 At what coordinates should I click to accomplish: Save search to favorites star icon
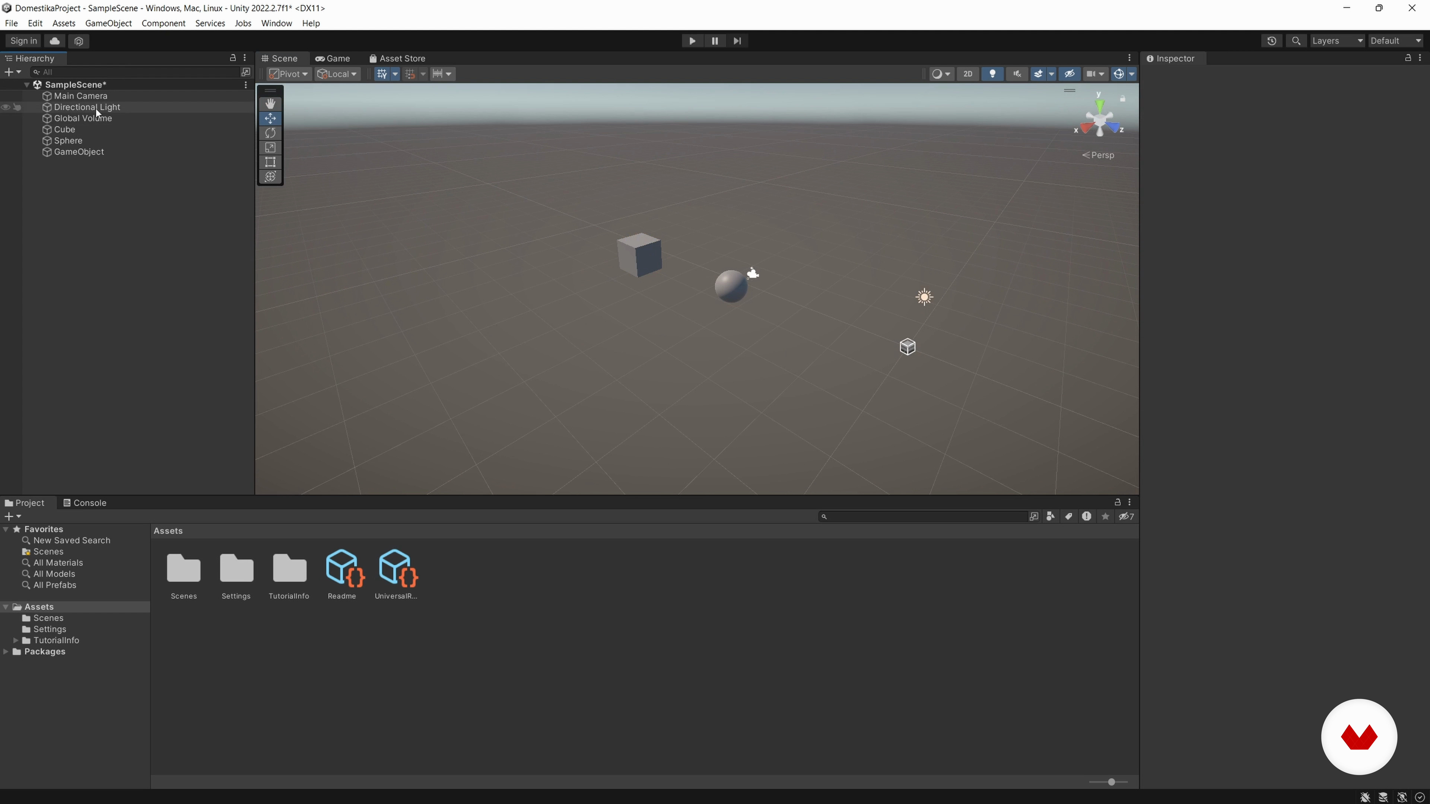point(1105,517)
